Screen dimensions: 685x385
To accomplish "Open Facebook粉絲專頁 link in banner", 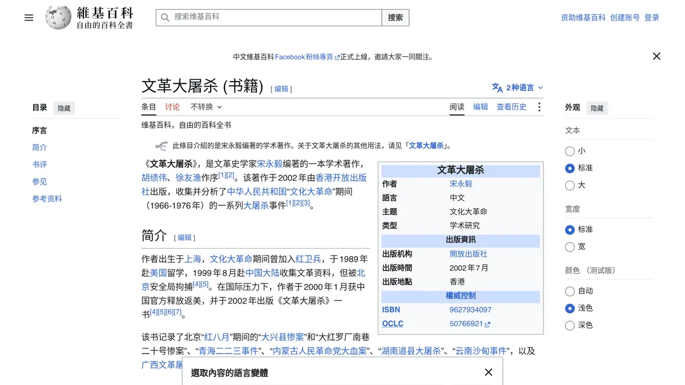I will coord(304,57).
